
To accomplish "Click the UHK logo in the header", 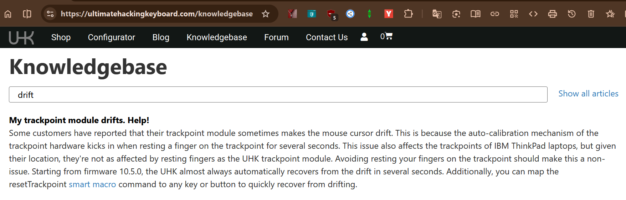I will tap(21, 37).
